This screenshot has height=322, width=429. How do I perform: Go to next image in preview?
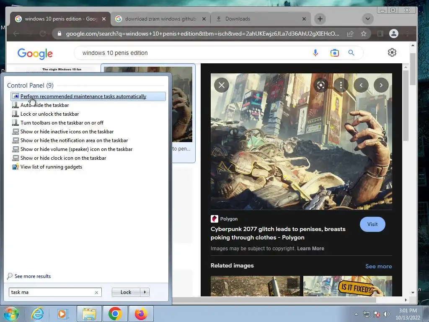click(381, 85)
